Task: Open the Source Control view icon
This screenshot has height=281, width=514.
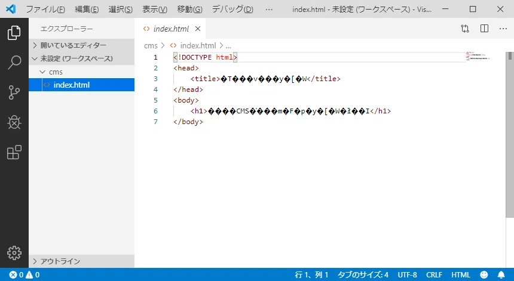Action: click(14, 92)
